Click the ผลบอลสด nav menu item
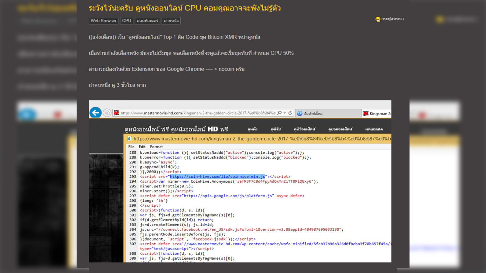 coord(374,129)
